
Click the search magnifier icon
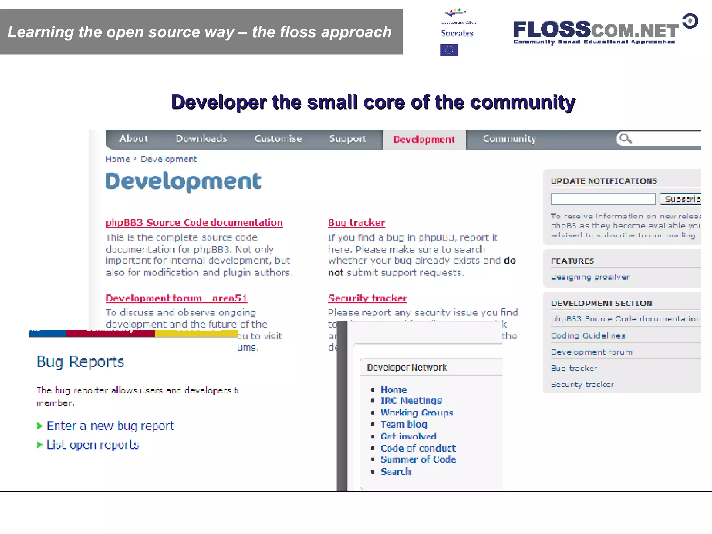coord(625,139)
